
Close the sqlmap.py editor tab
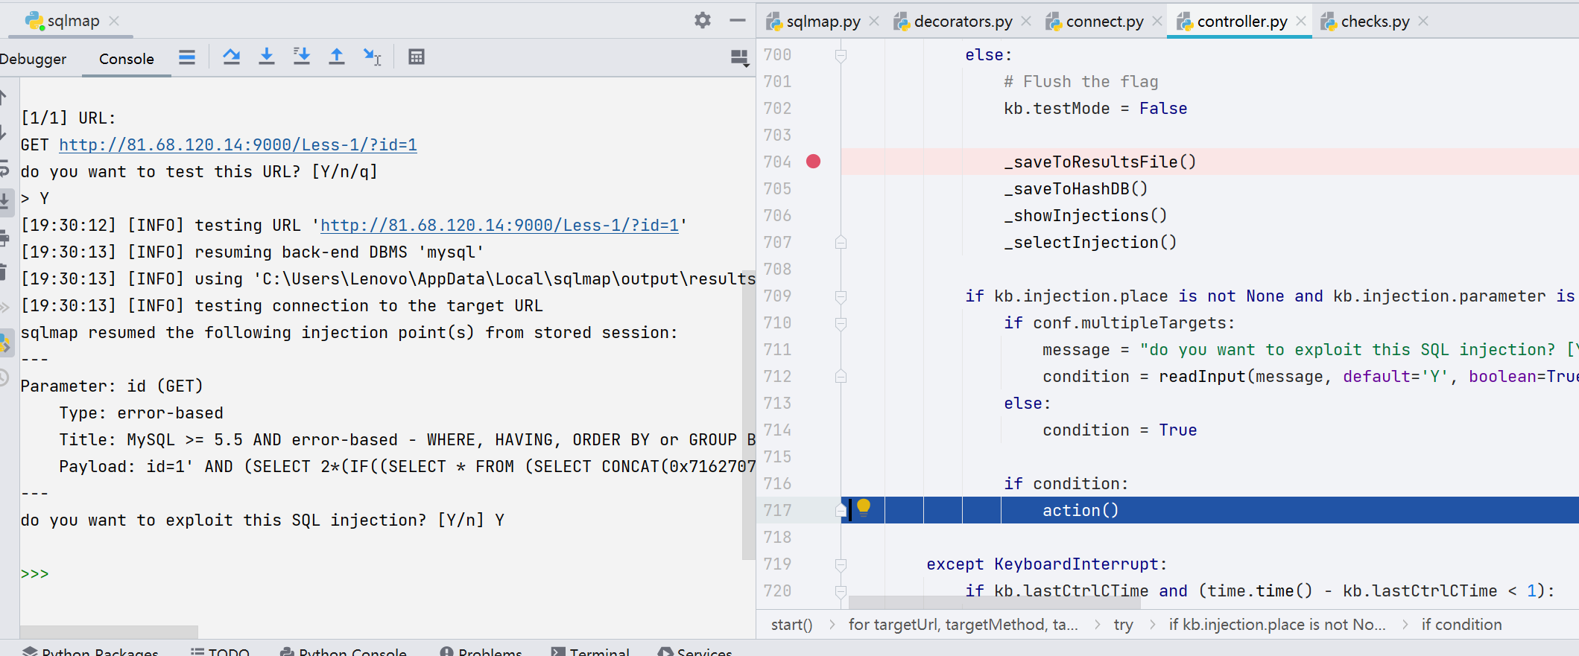[874, 21]
